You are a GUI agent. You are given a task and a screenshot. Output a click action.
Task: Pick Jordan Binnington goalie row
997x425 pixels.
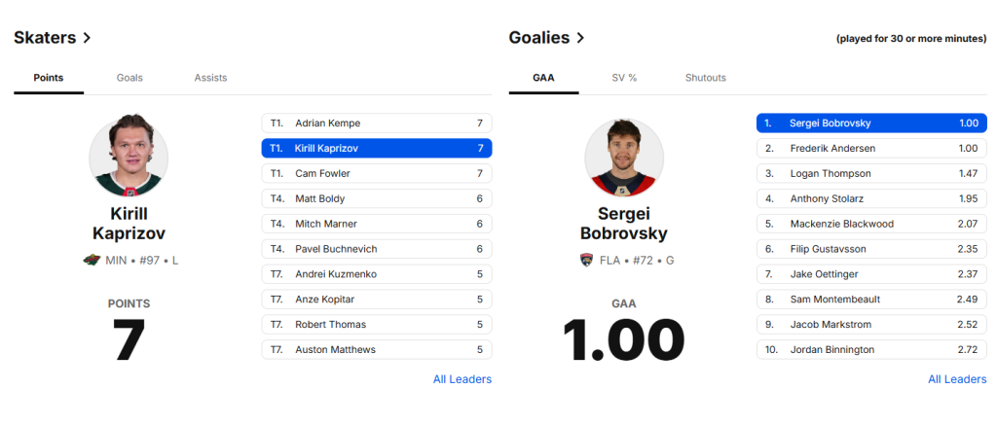[x=871, y=349]
